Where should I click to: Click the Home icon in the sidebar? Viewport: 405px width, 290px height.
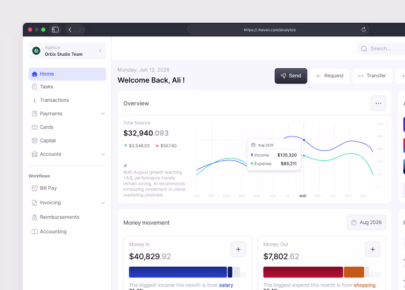[34, 74]
